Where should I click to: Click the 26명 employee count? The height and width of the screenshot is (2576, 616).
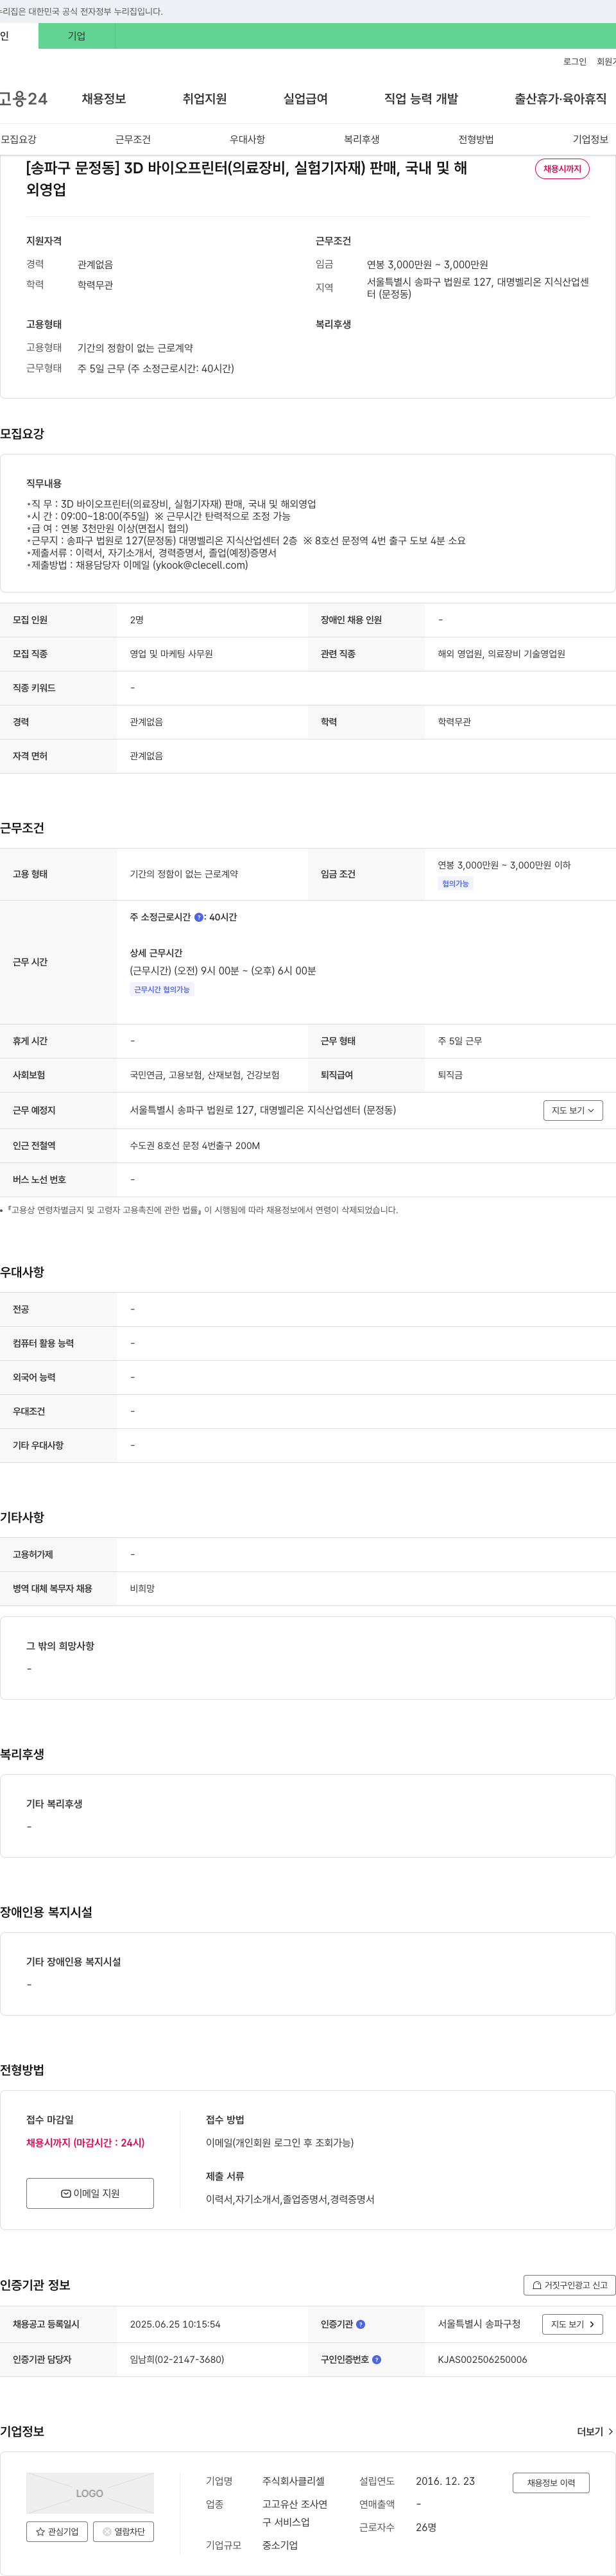tap(426, 2527)
